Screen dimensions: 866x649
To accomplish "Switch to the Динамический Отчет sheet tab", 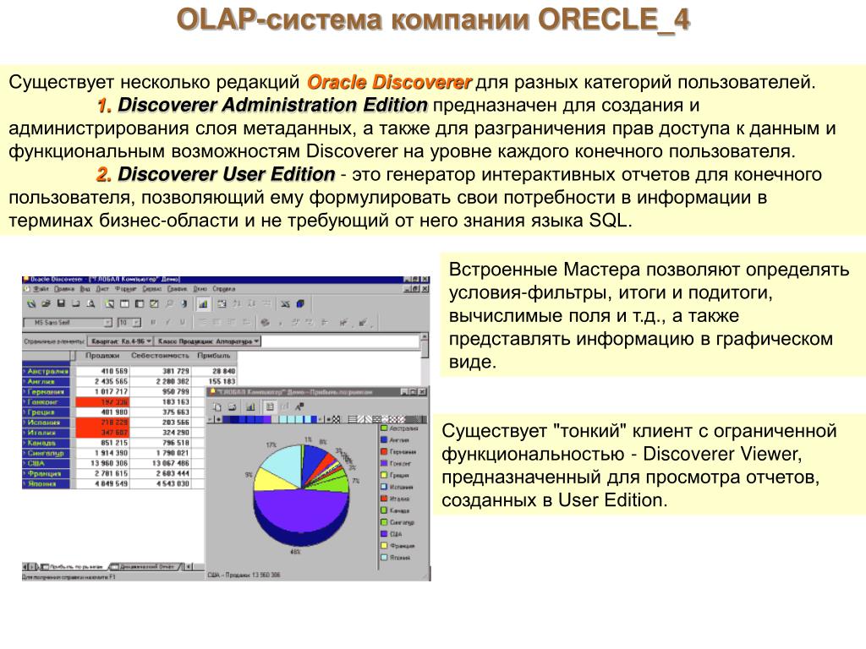I will click(x=145, y=566).
